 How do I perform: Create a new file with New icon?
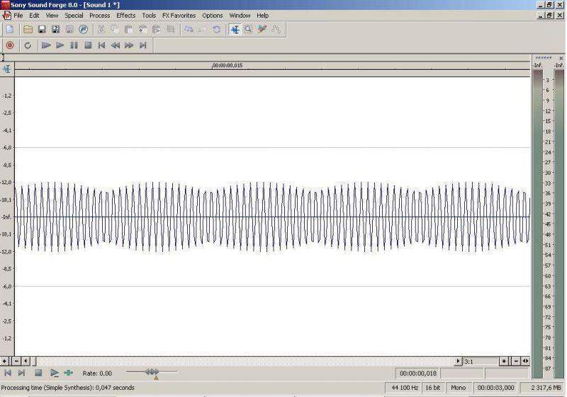coord(10,30)
